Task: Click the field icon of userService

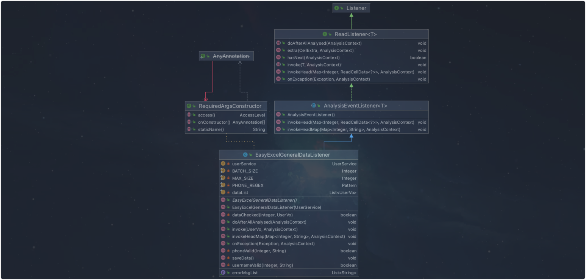Action: coord(223,164)
